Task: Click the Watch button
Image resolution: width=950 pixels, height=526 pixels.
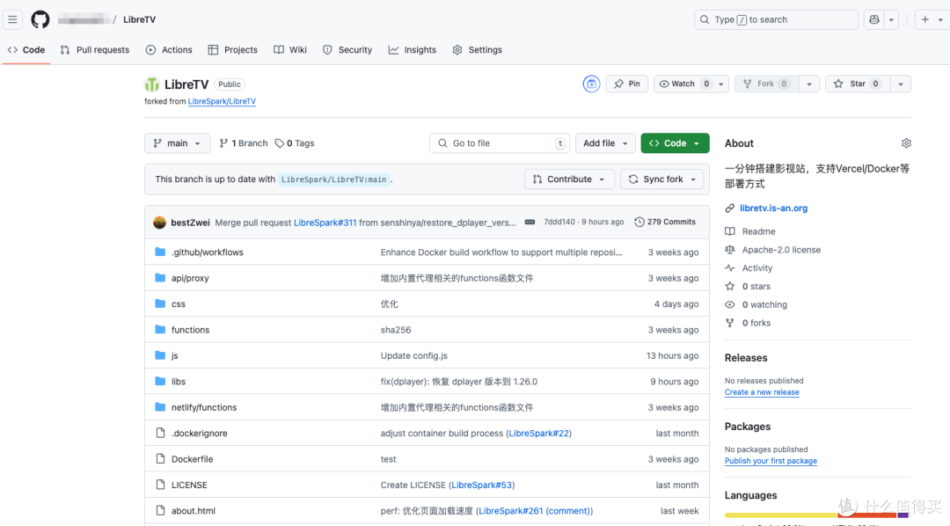Action: [684, 84]
